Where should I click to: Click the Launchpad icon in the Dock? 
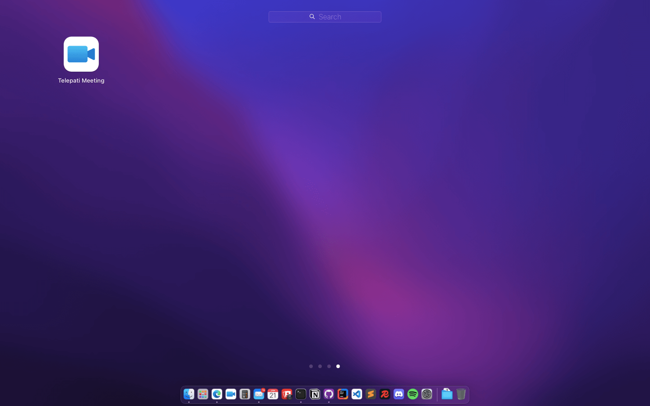(203, 394)
